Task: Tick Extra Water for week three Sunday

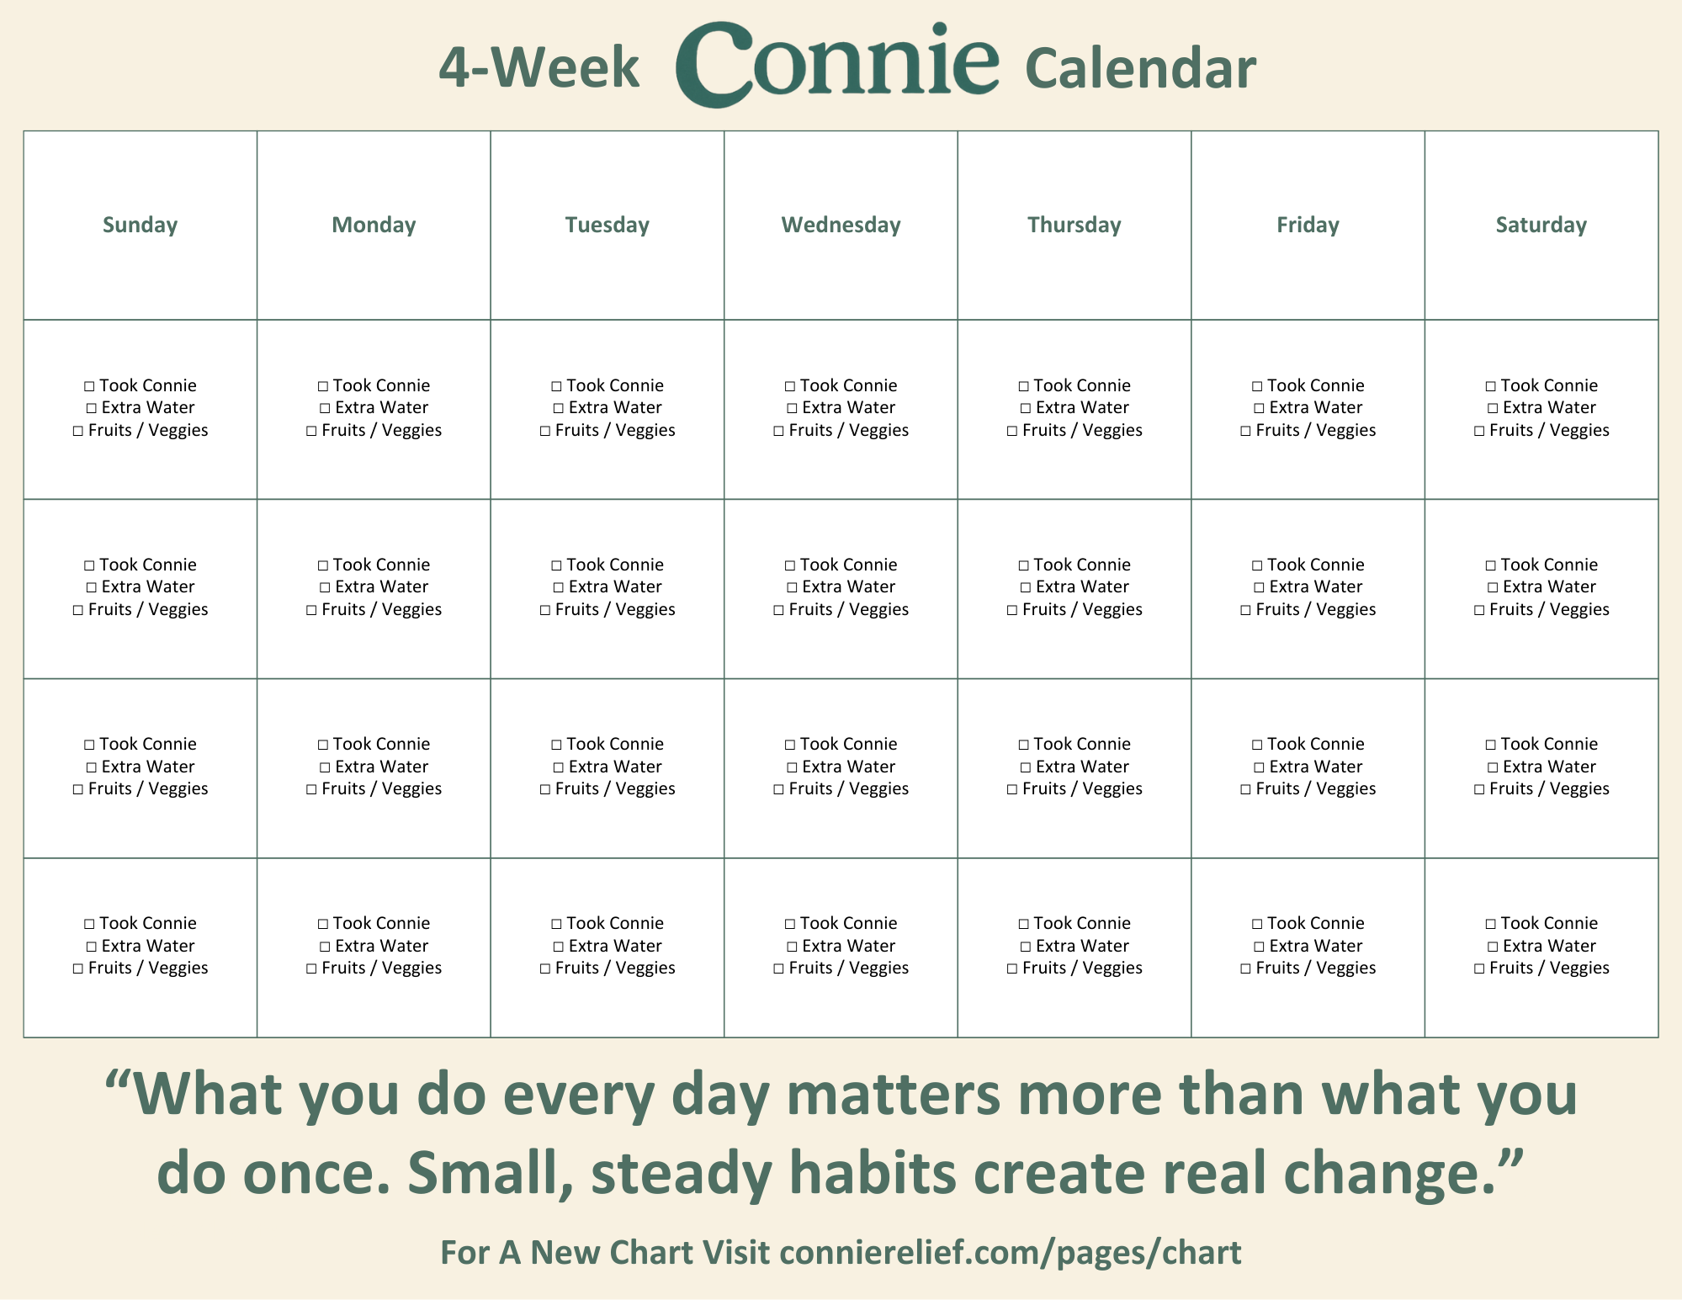Action: [x=92, y=767]
